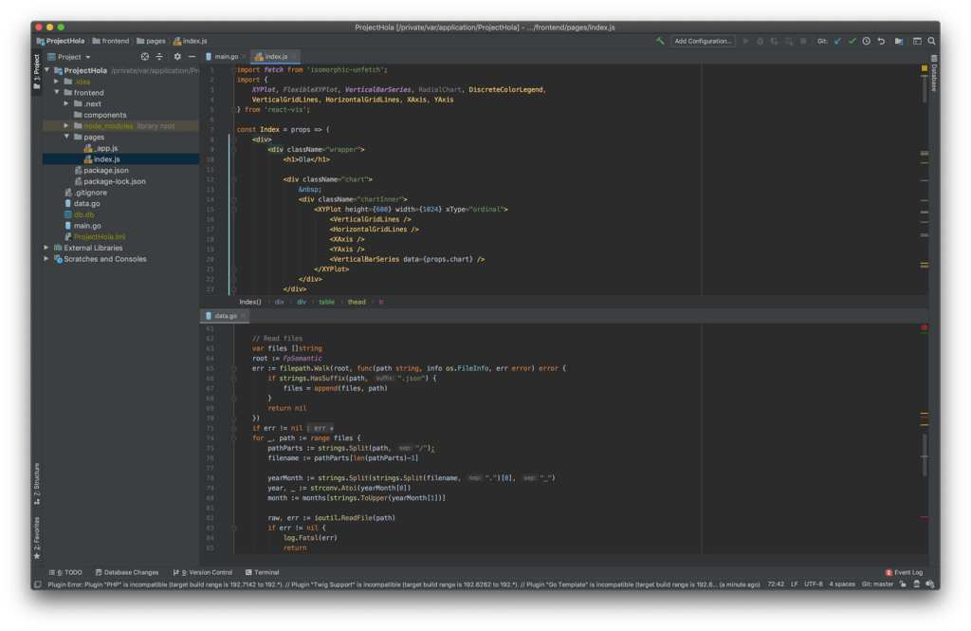The width and height of the screenshot is (971, 631).
Task: Click the green Build hammer icon
Action: click(660, 41)
